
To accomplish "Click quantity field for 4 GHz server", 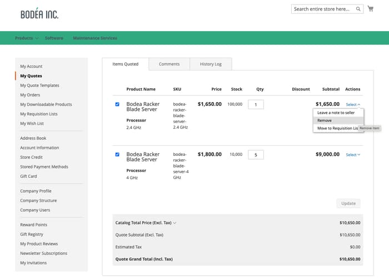I will [256, 155].
